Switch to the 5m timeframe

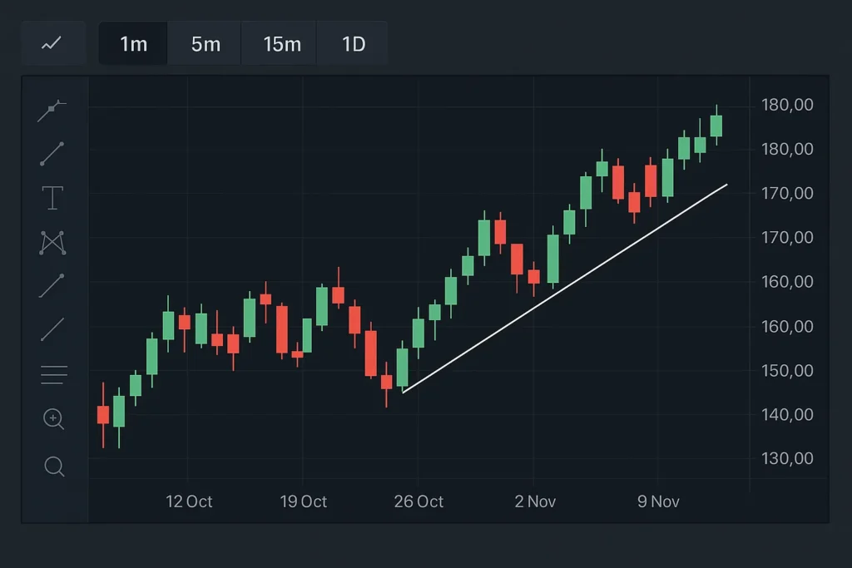pyautogui.click(x=206, y=43)
